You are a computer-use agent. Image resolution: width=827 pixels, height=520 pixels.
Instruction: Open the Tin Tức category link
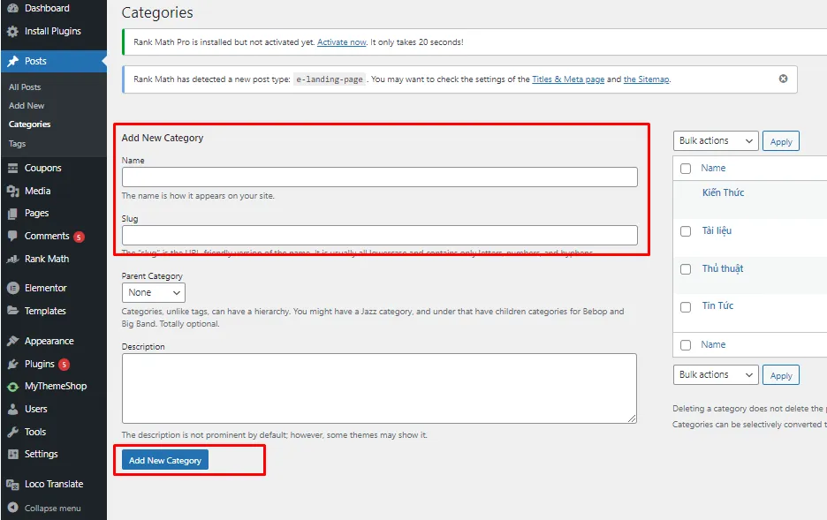tap(717, 305)
